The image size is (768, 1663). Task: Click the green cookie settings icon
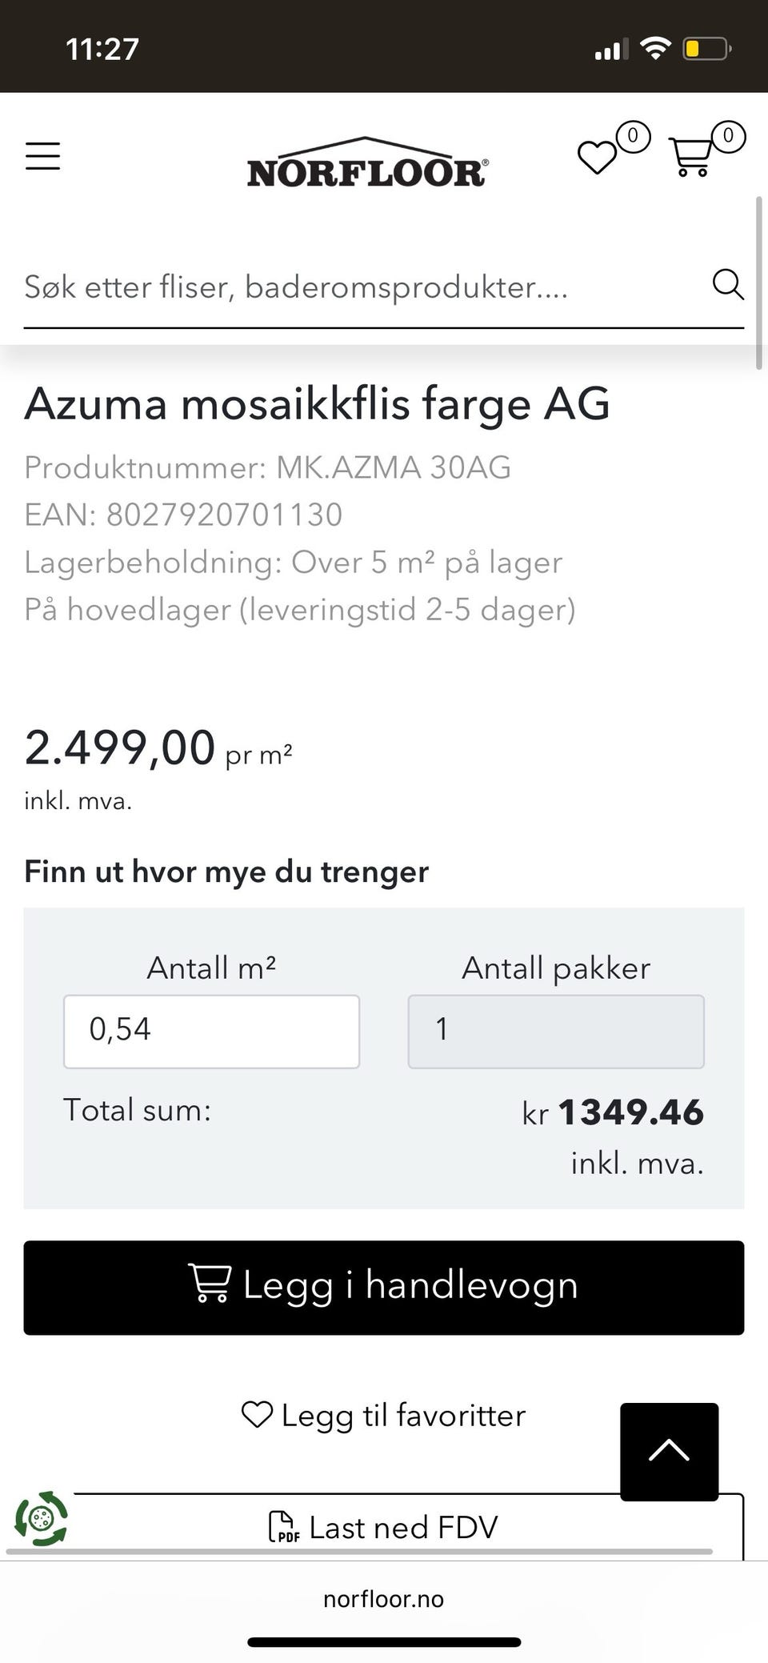[x=42, y=1517]
